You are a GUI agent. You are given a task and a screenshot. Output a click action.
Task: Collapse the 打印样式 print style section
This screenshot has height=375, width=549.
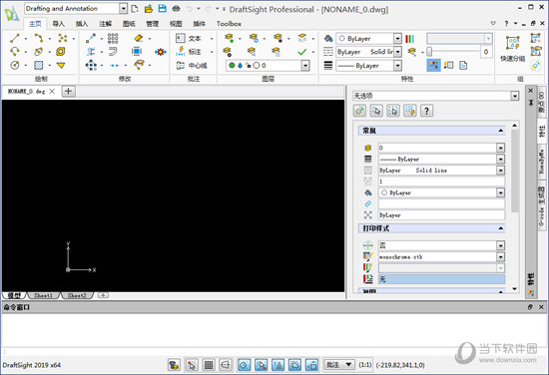501,228
